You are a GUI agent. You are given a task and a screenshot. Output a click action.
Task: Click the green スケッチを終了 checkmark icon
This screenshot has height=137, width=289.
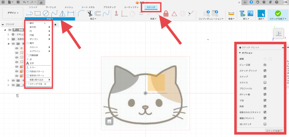pos(278,13)
